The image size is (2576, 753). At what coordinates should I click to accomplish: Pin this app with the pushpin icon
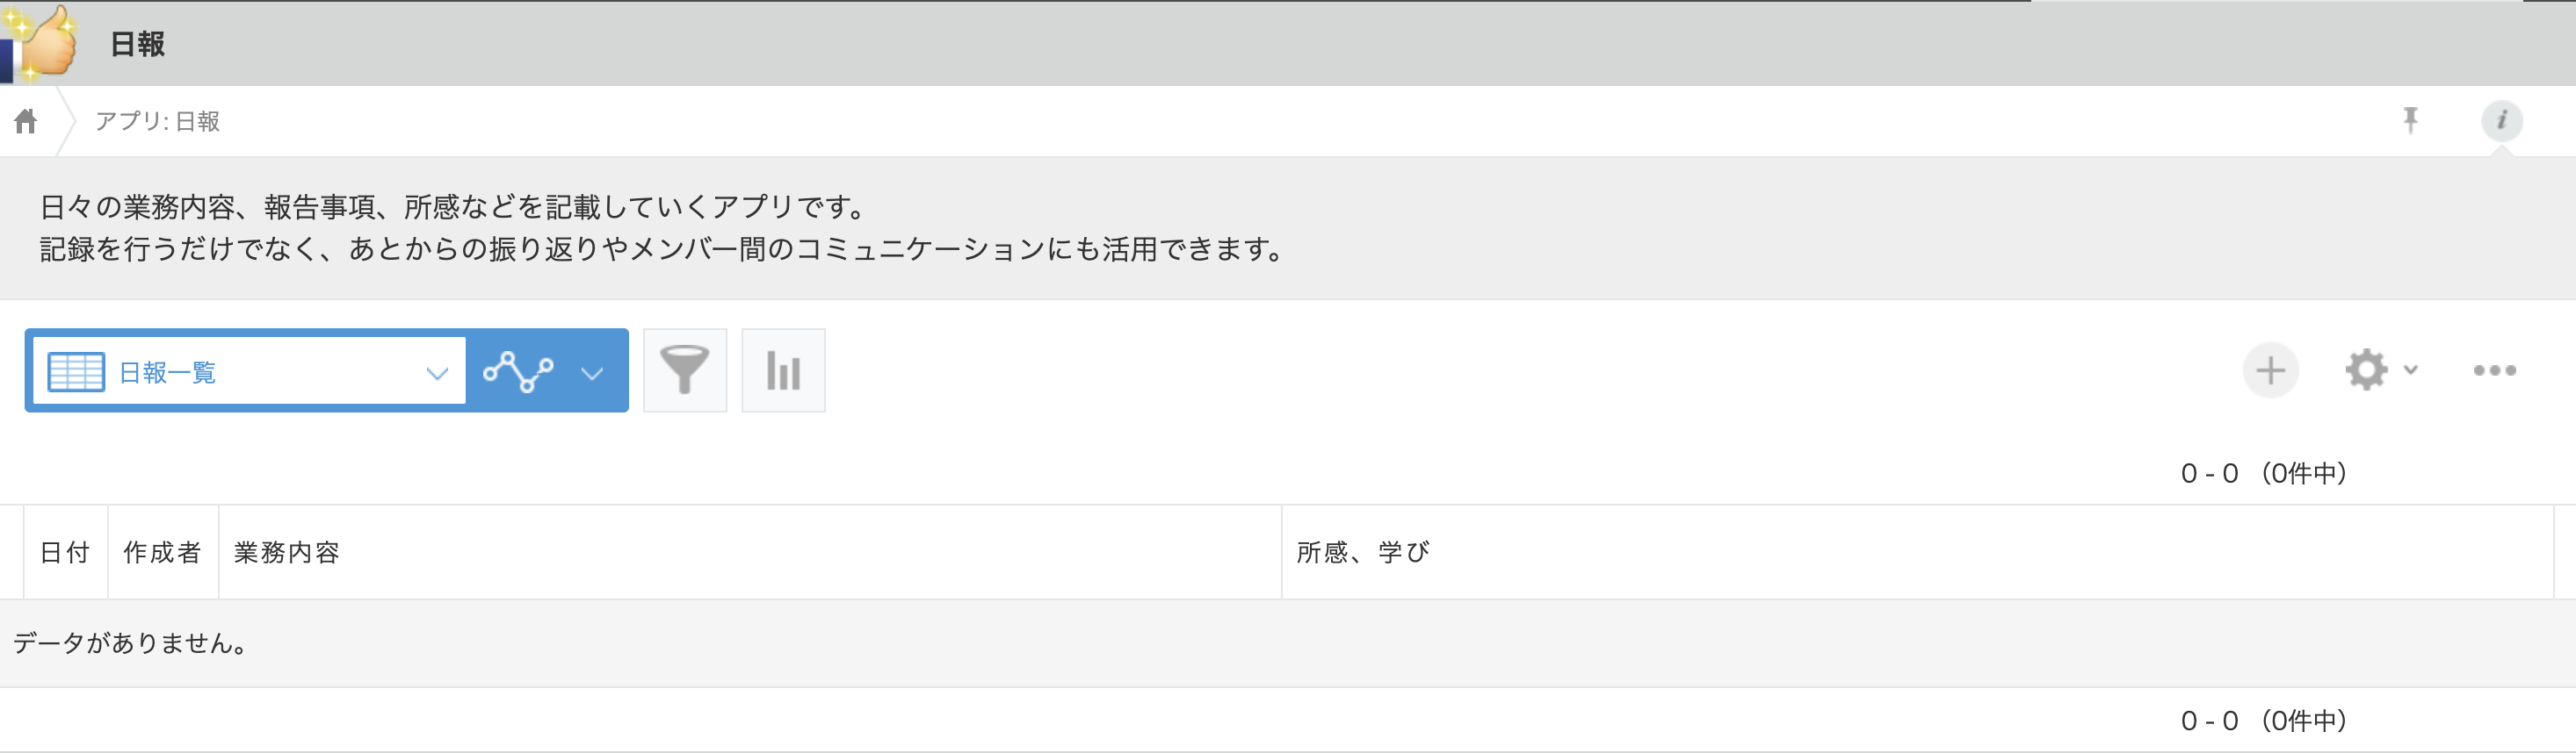pos(2410,121)
